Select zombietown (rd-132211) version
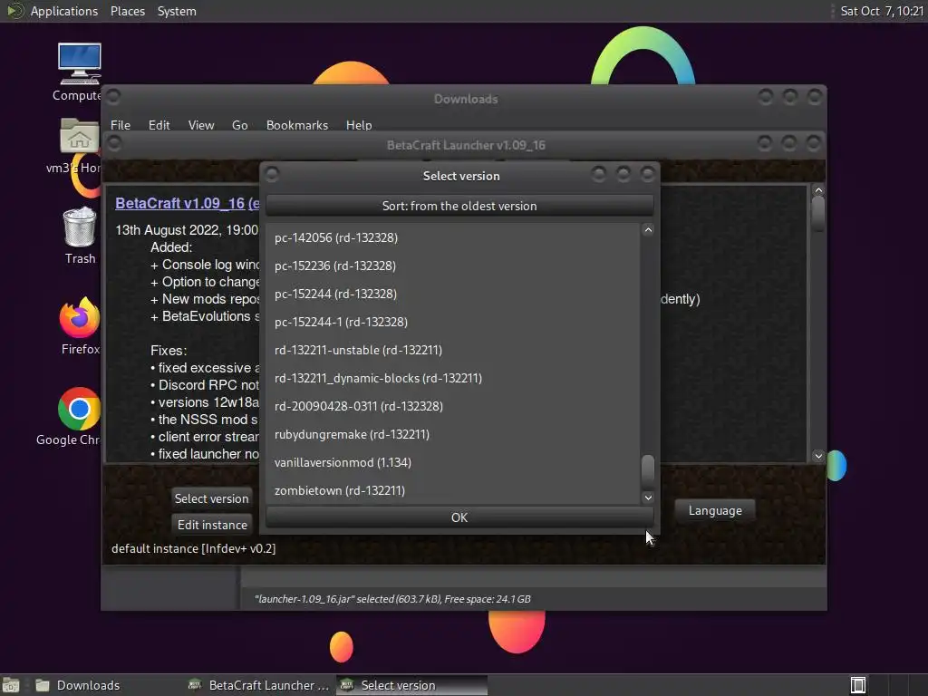This screenshot has height=696, width=928. tap(453, 490)
